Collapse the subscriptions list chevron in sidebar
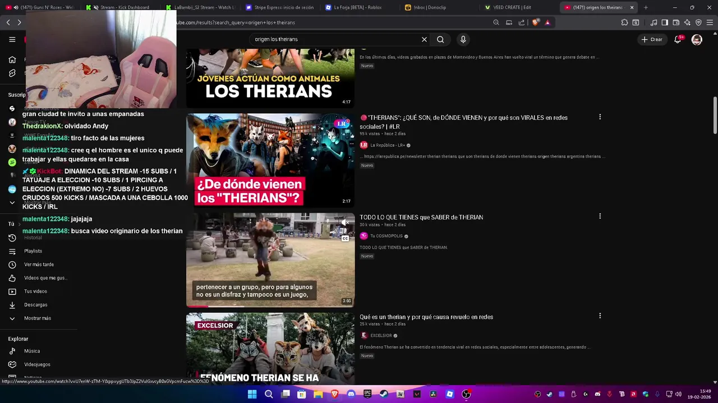 click(x=12, y=203)
